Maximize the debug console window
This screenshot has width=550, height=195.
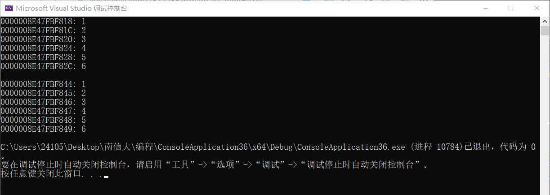coord(510,8)
